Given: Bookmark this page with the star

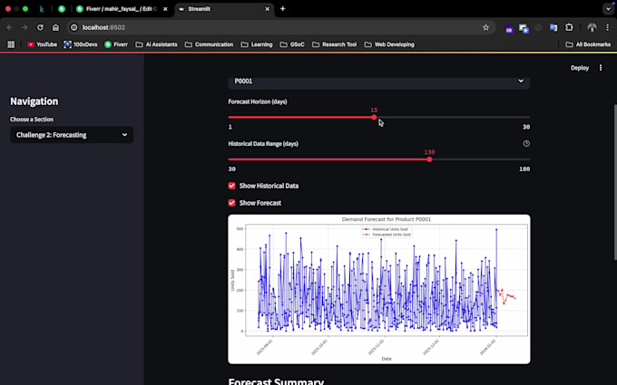Looking at the screenshot, I should (486, 27).
